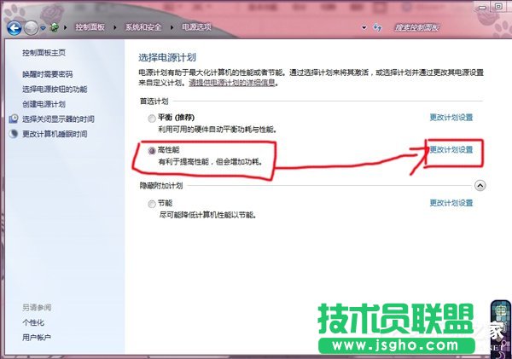Open 个性化 link under 另请参阅

pos(33,322)
